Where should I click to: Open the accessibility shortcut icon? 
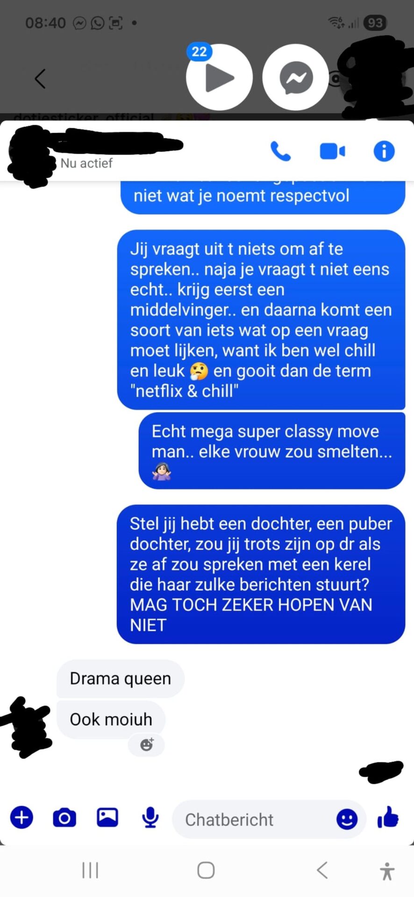387,871
